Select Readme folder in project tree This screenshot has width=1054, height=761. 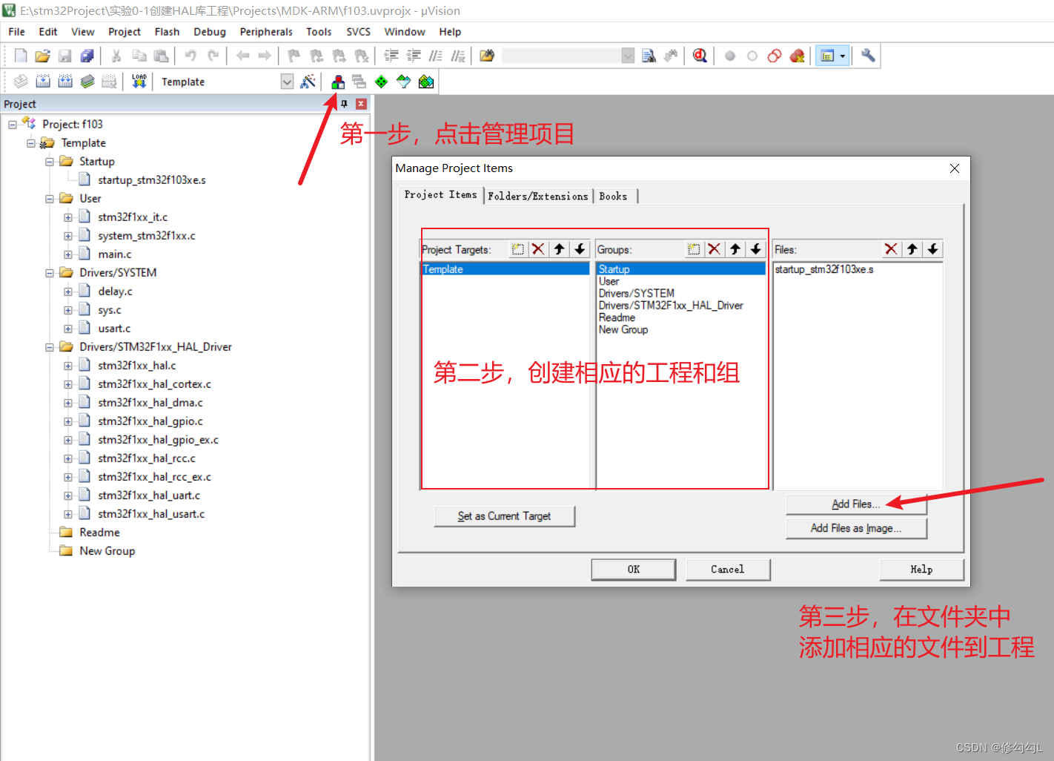99,533
